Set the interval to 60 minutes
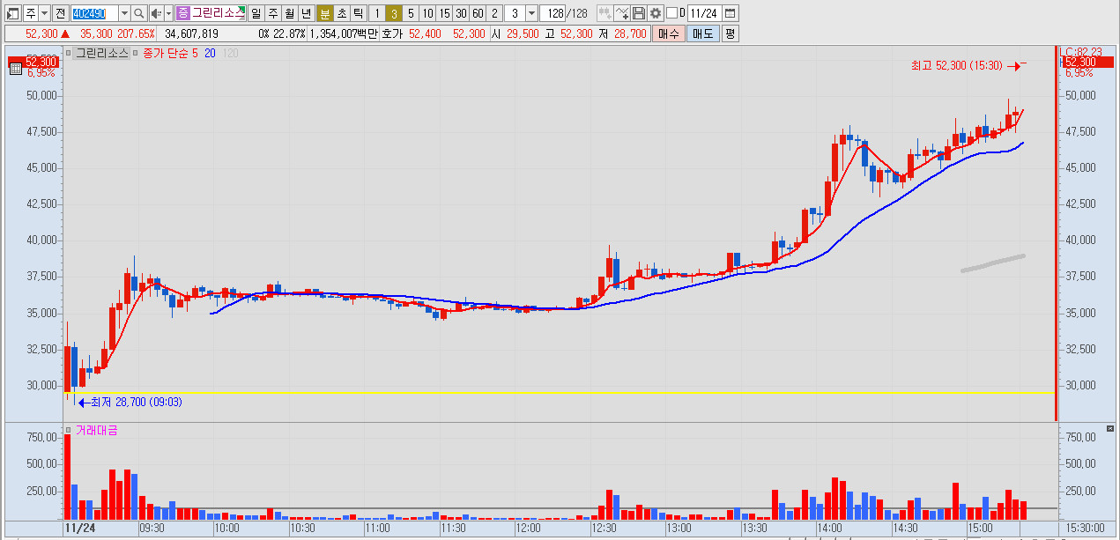Screen dimensions: 1120x540 (x=477, y=13)
